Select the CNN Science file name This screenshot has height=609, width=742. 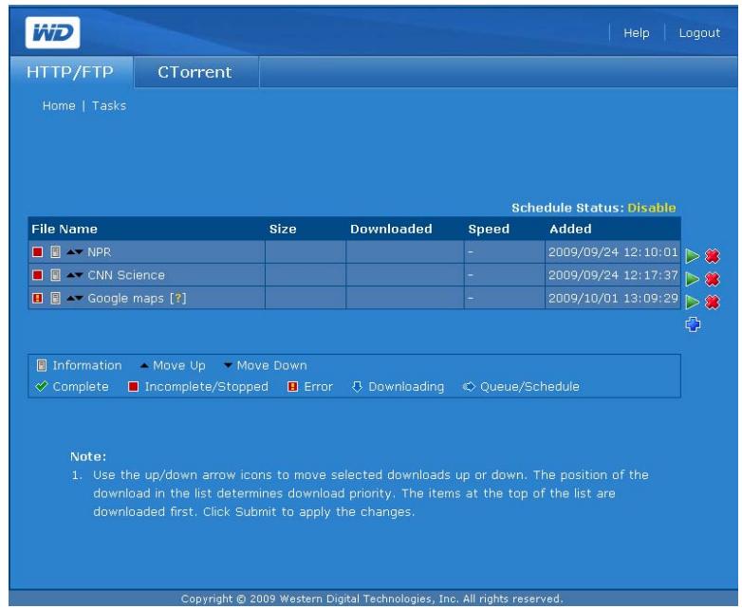pos(126,275)
